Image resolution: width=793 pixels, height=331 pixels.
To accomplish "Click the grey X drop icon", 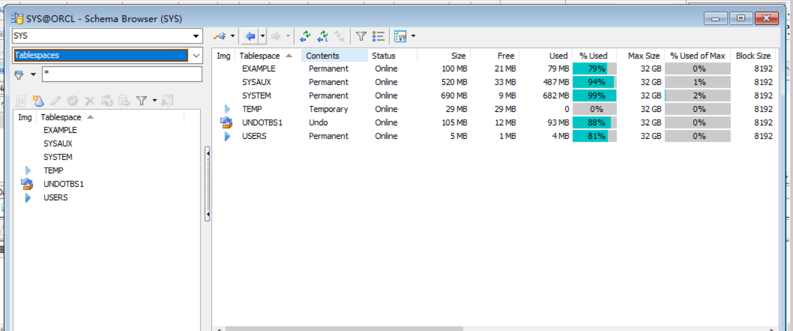I will [x=90, y=101].
